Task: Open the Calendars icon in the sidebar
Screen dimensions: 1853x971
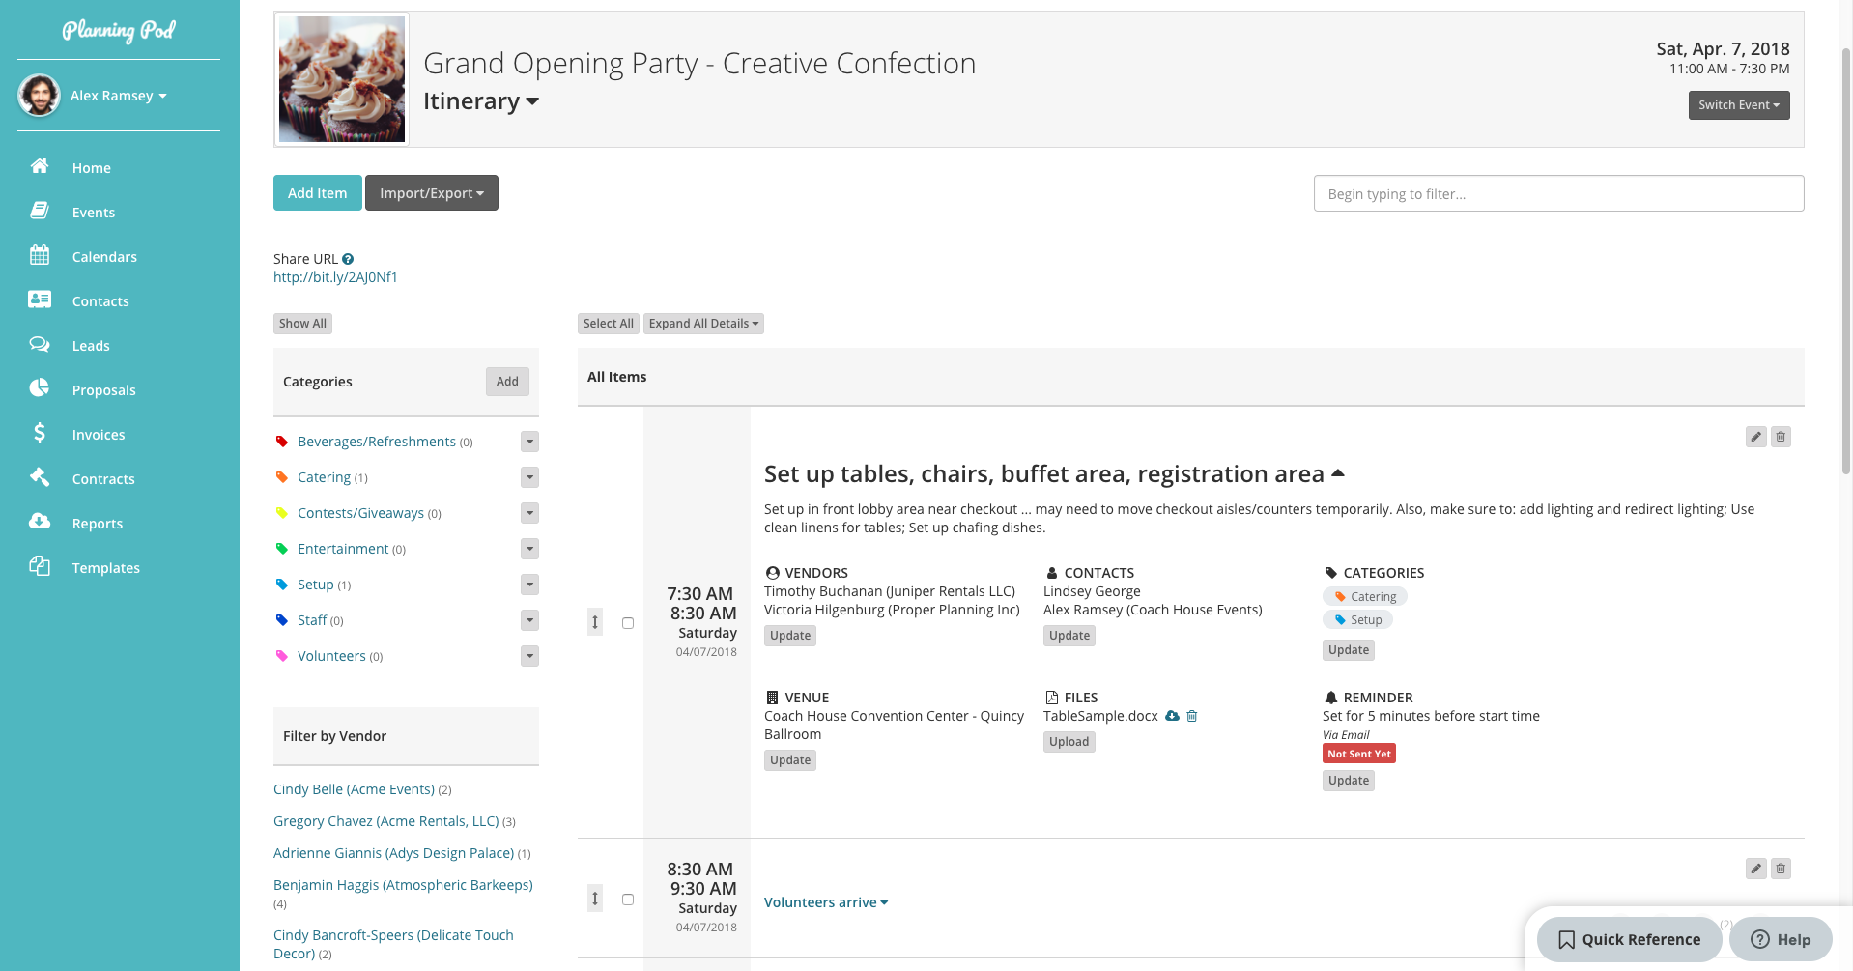Action: (x=40, y=256)
